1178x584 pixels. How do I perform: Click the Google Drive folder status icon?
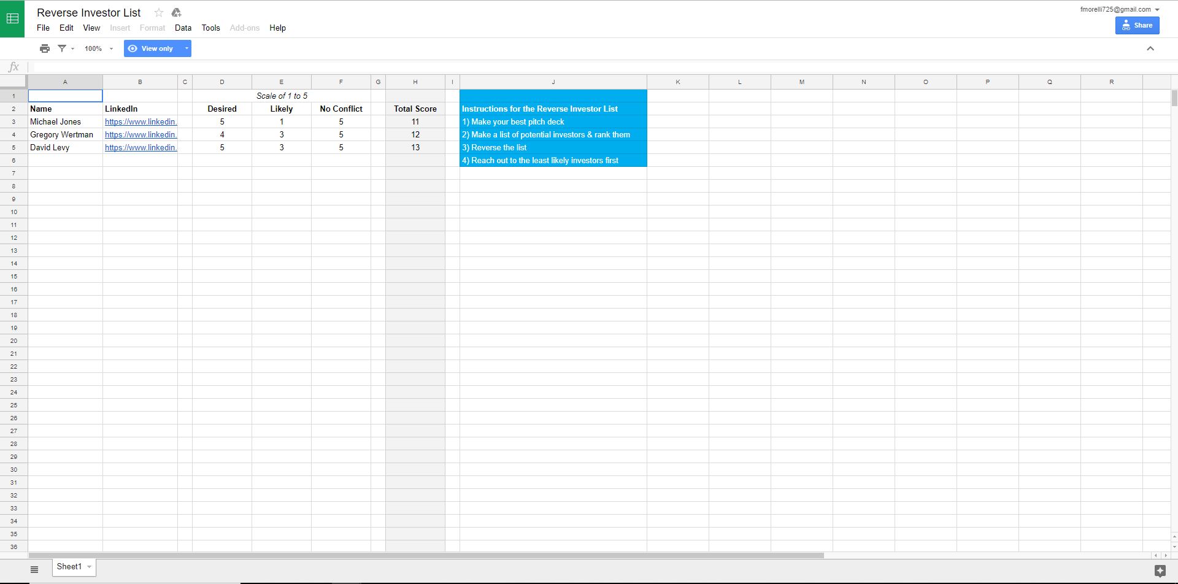[177, 12]
